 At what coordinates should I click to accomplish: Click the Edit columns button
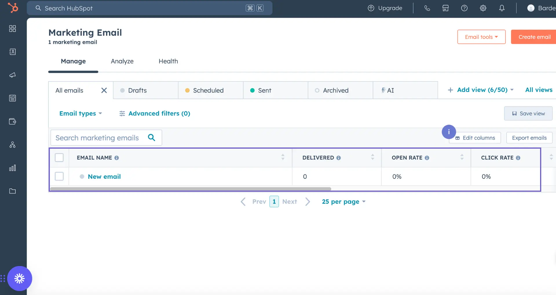click(x=475, y=138)
